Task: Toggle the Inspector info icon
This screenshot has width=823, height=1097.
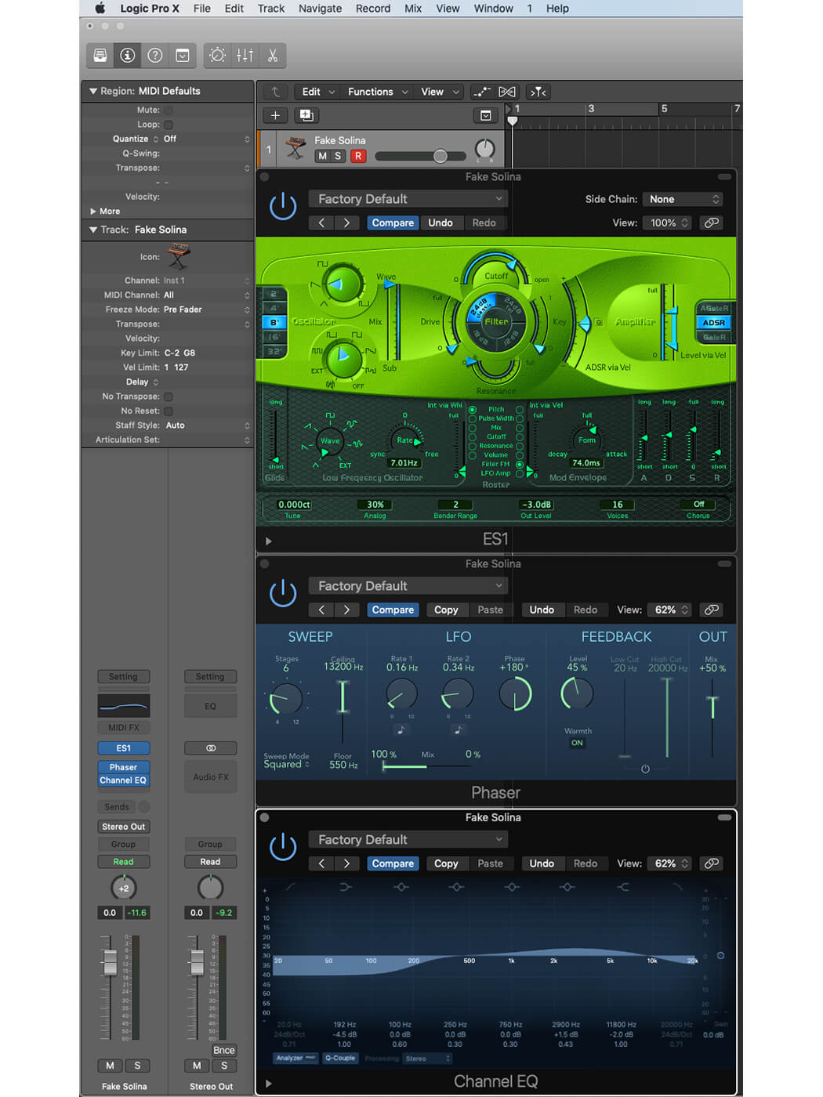Action: click(127, 56)
